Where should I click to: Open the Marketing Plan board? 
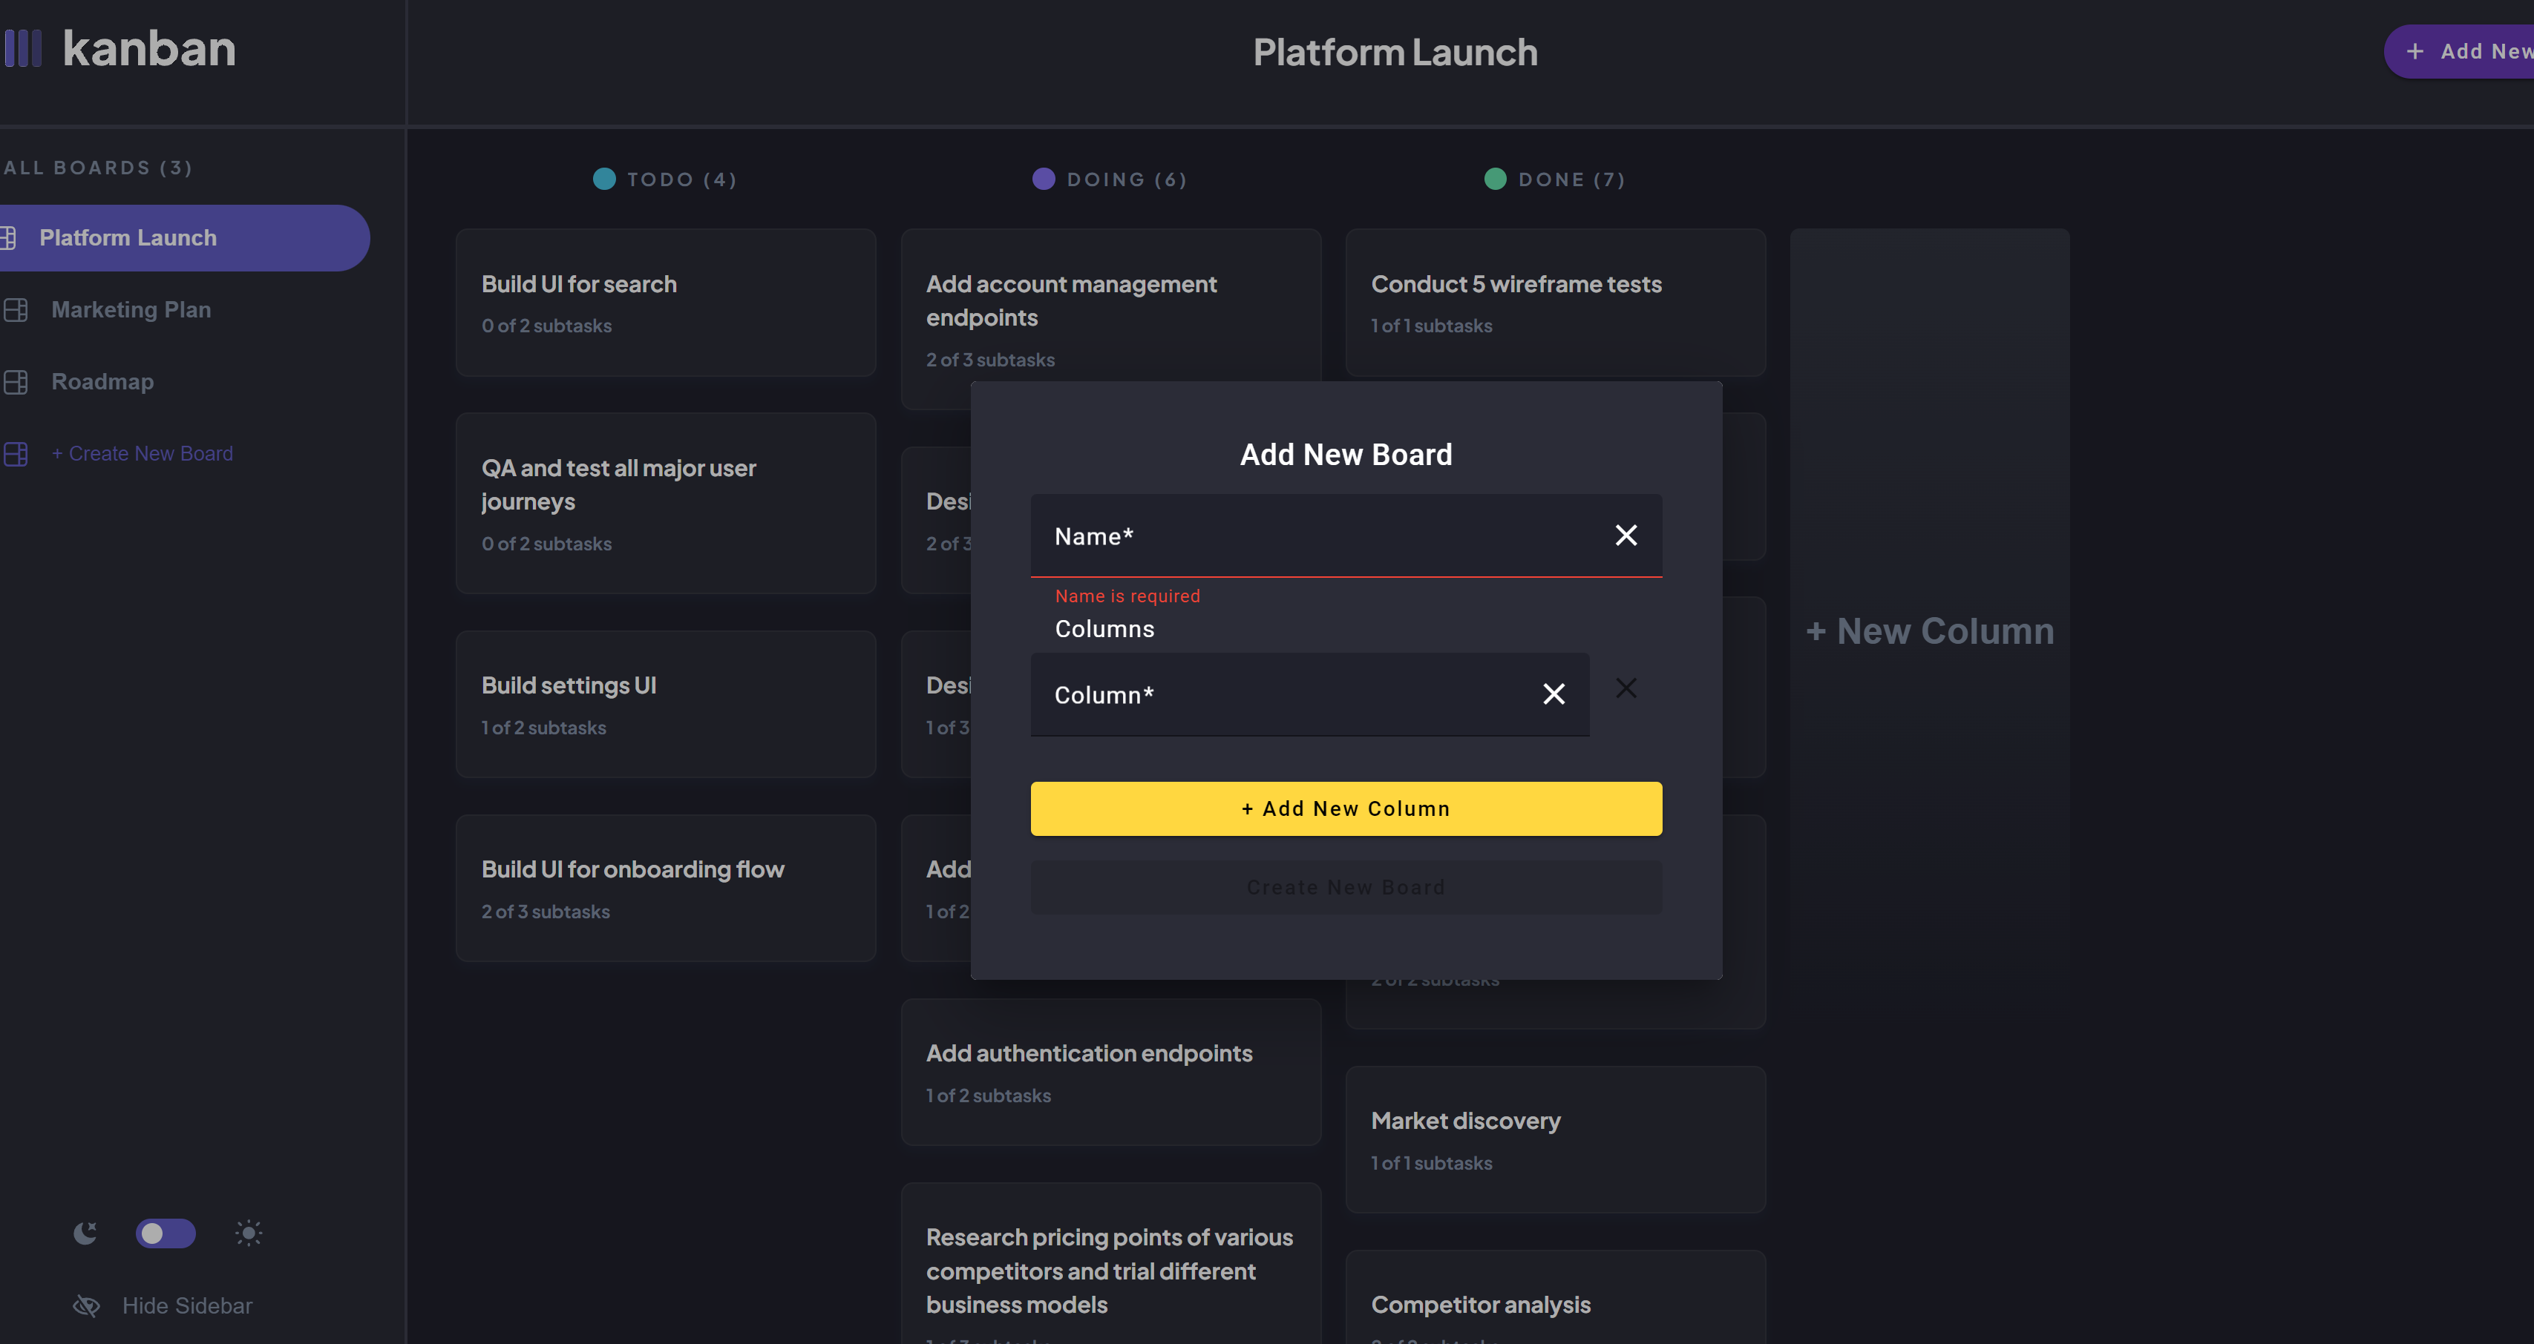(x=131, y=310)
